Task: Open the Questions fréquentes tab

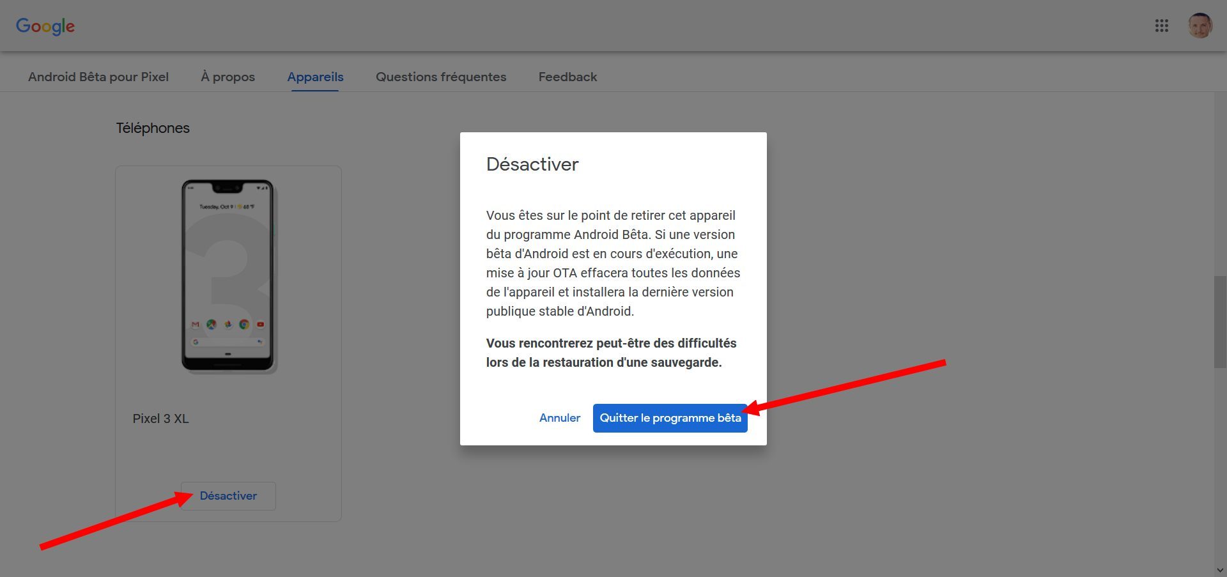Action: (441, 77)
